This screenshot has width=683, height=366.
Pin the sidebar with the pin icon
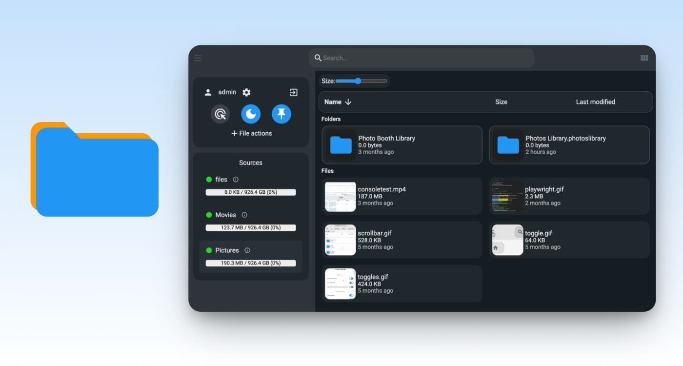281,114
